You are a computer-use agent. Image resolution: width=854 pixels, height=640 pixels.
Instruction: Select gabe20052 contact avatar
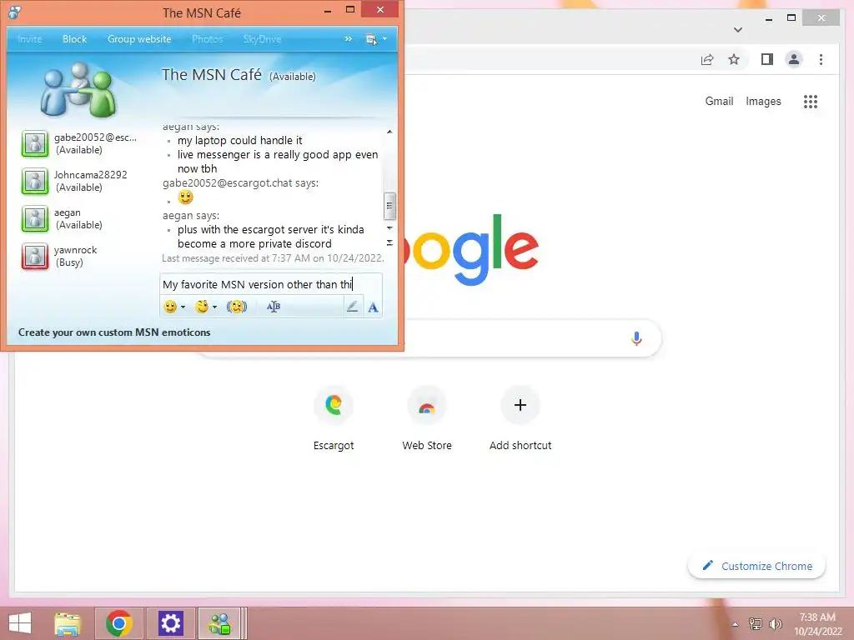coord(35,143)
